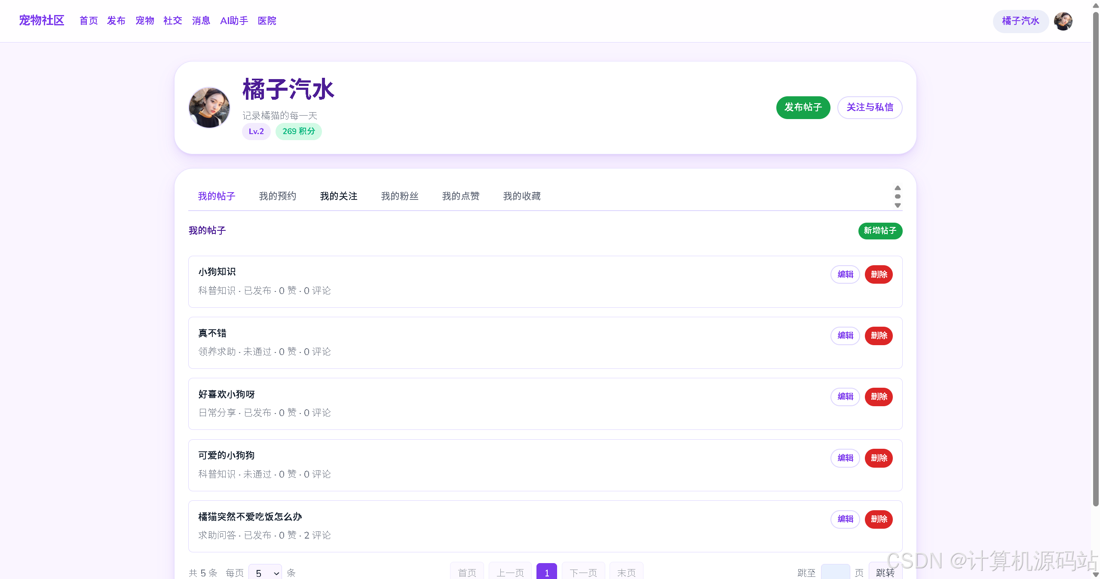Go to 首页 in top navigation
1100x579 pixels.
click(x=89, y=21)
